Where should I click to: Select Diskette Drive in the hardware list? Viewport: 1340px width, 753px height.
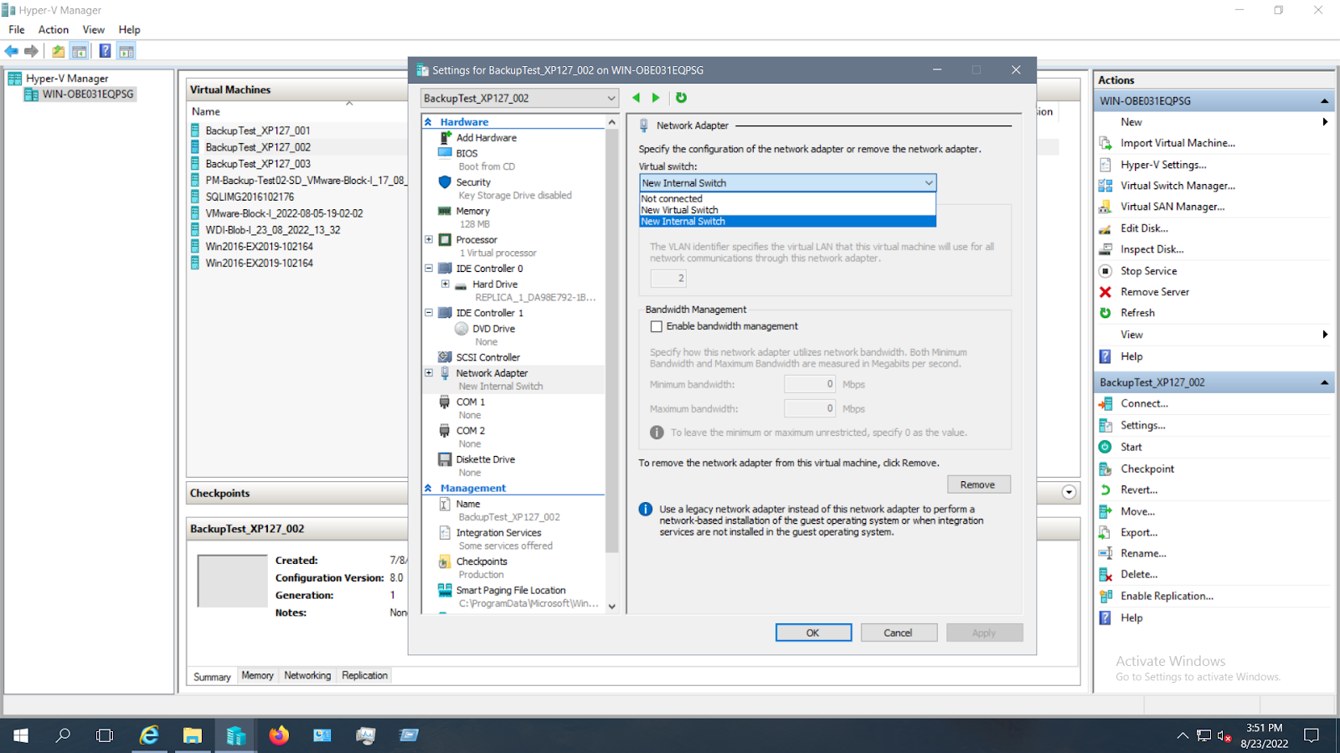click(485, 459)
